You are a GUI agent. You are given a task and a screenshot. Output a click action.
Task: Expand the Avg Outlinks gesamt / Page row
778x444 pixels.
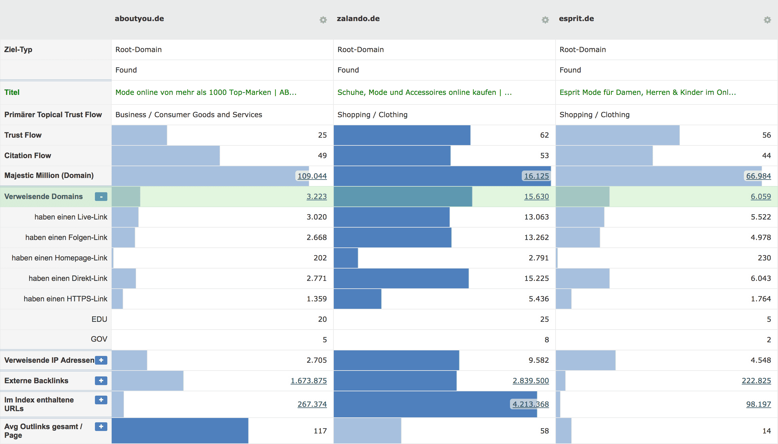tap(101, 427)
